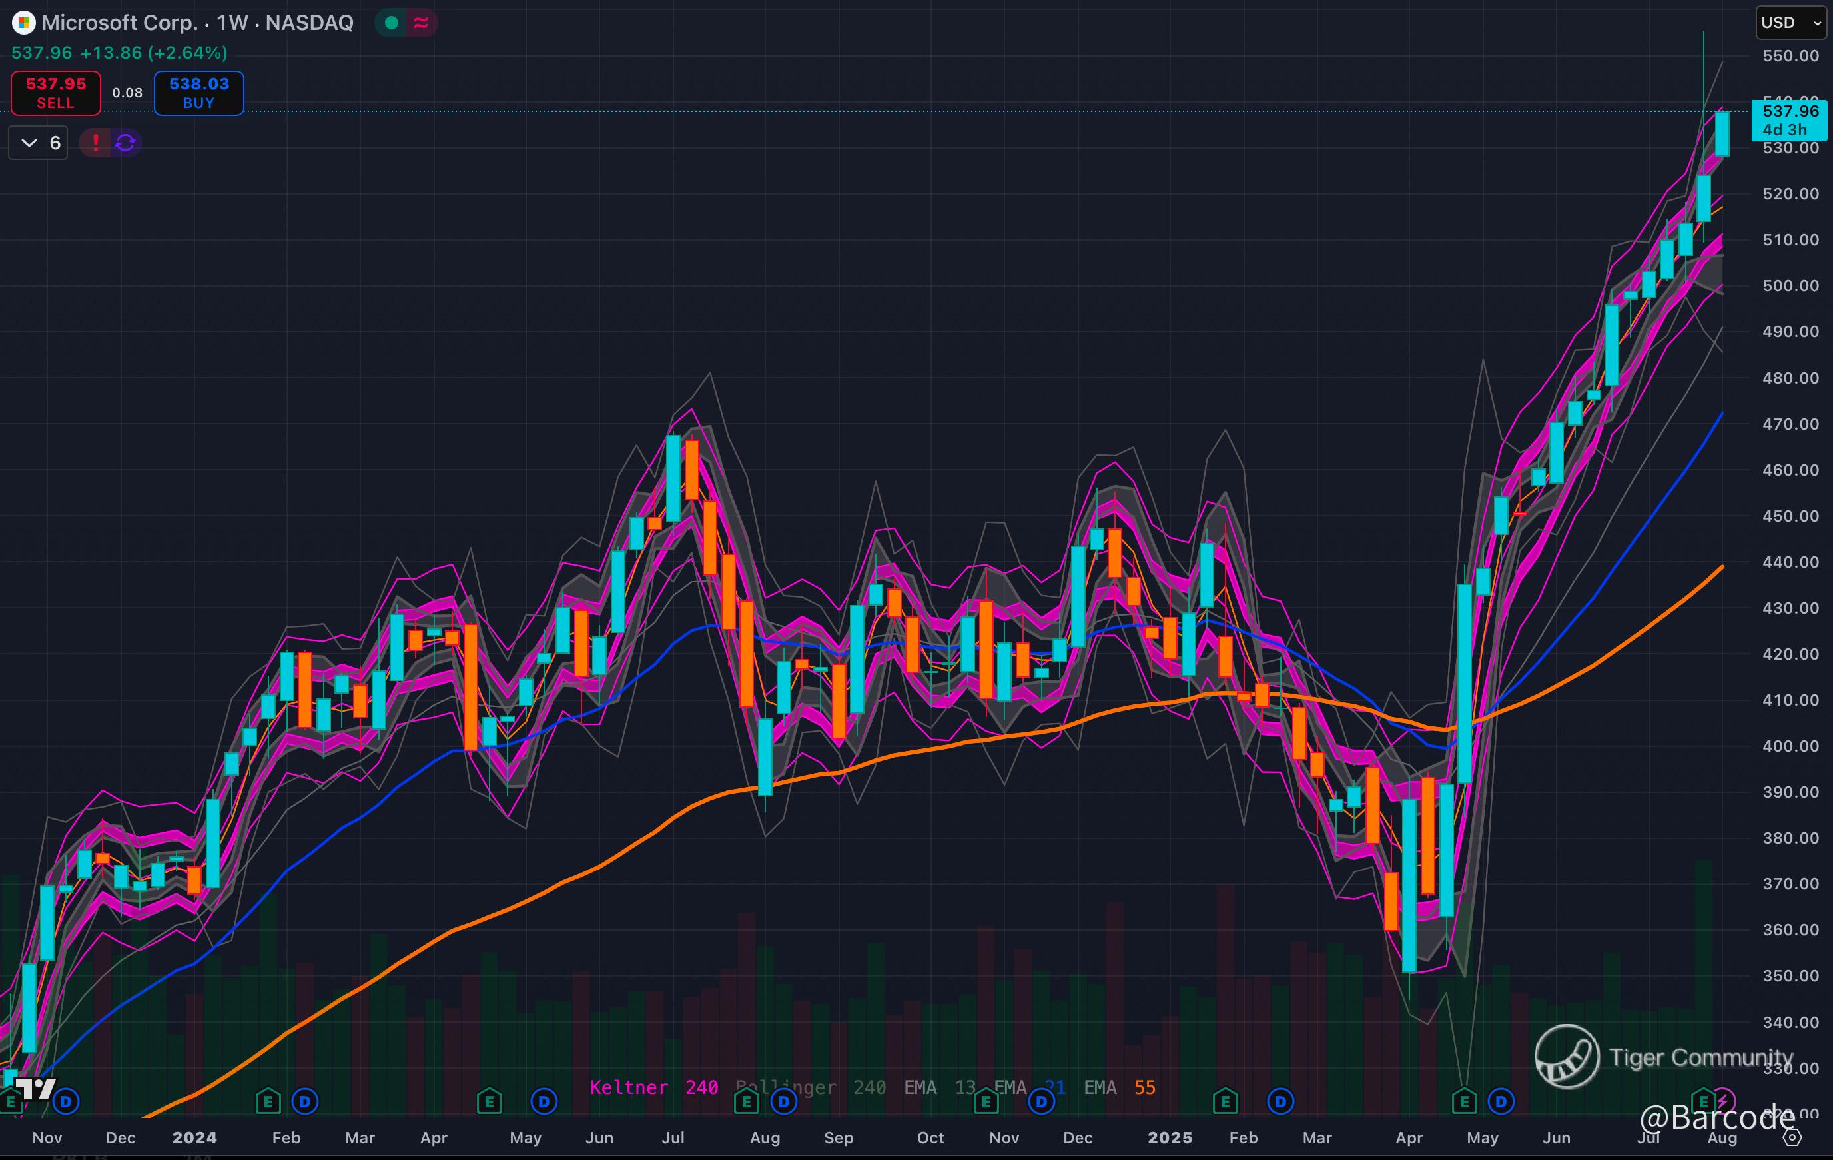
Task: Open the USD currency dropdown
Action: click(x=1790, y=22)
